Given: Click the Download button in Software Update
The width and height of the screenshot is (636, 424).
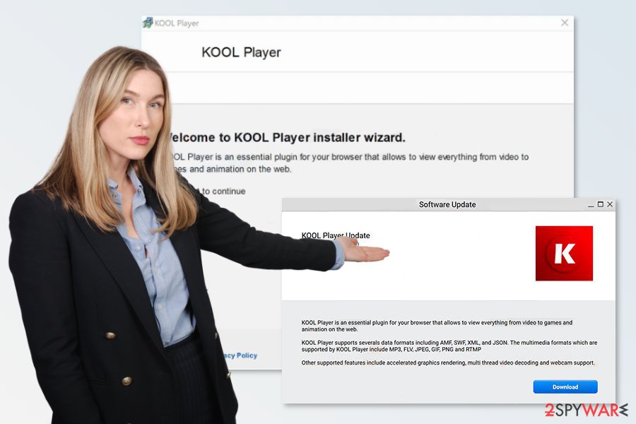Looking at the screenshot, I should coord(565,387).
